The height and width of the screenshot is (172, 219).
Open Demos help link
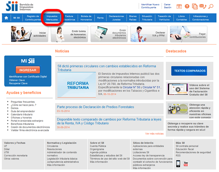[15, 108]
